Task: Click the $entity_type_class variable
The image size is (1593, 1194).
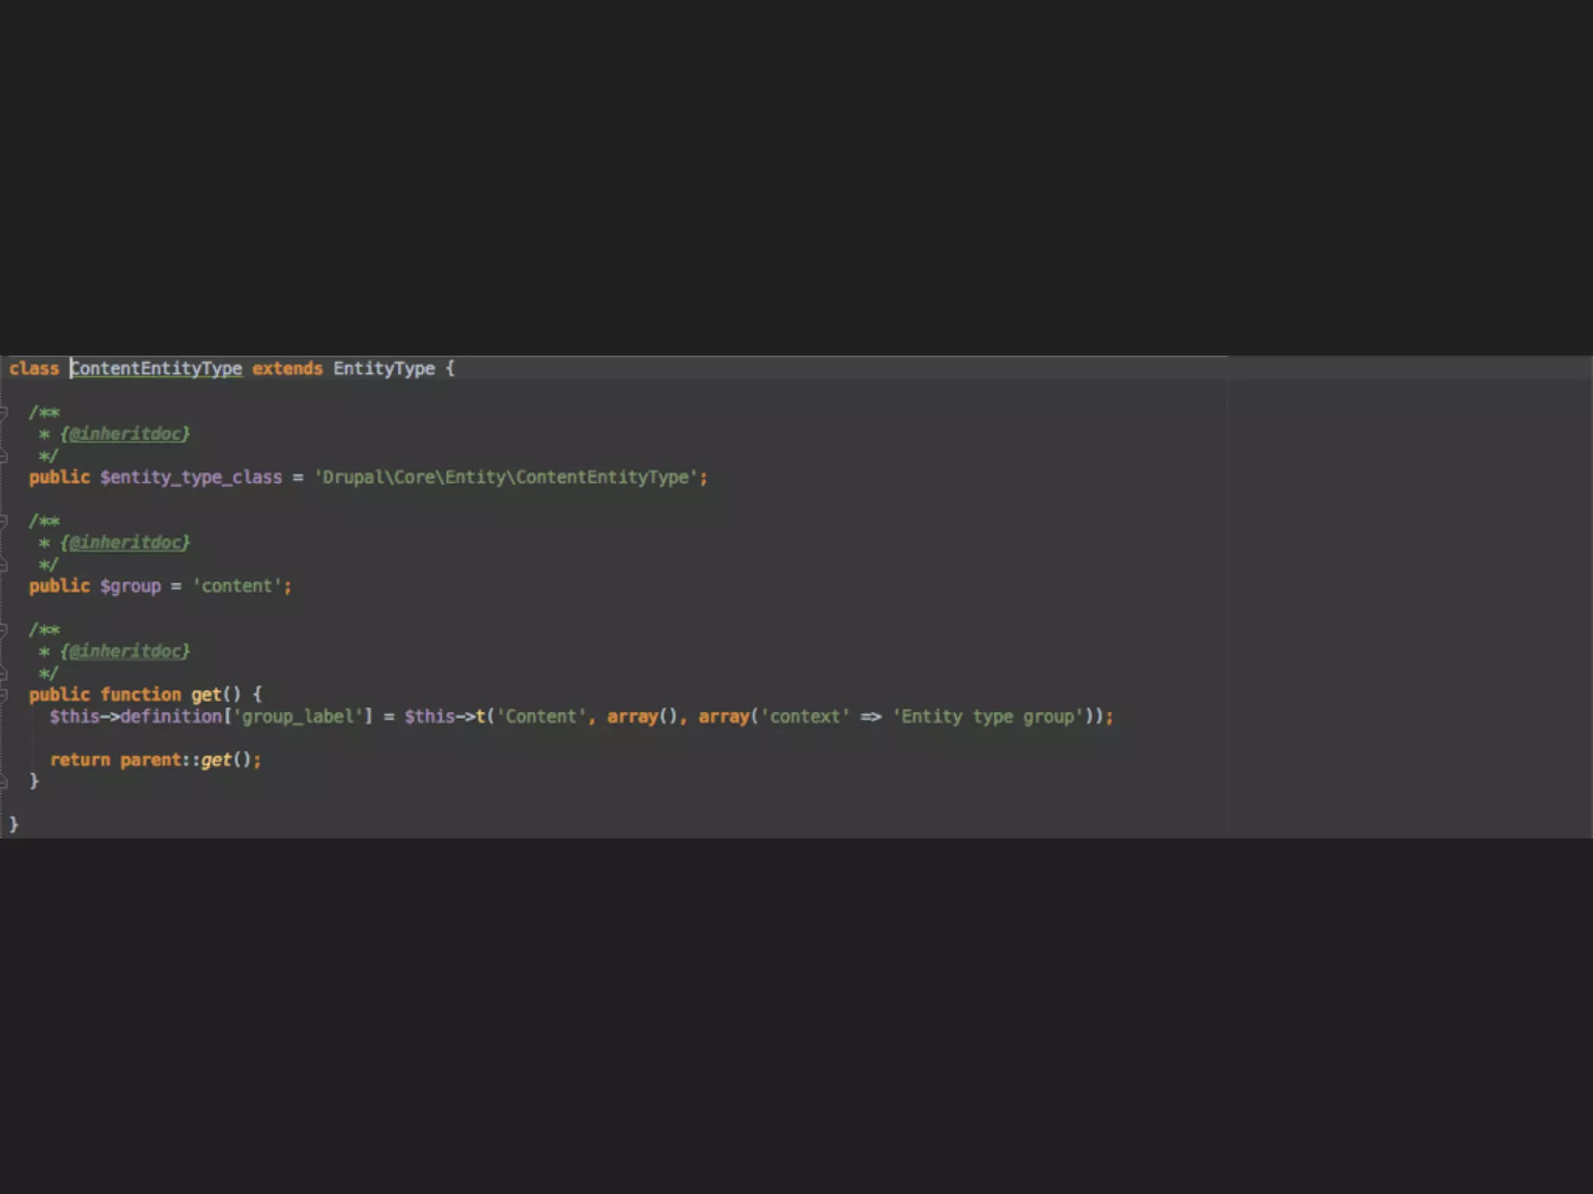Action: (191, 477)
